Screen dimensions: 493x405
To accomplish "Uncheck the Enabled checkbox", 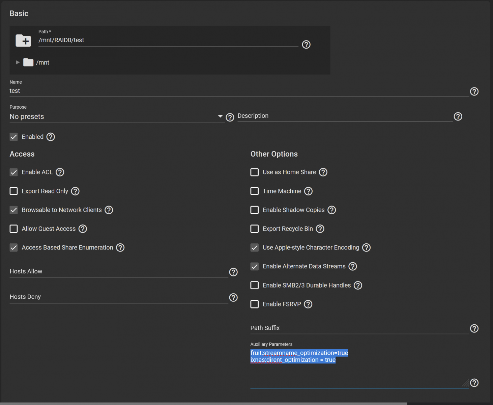I will 14,137.
